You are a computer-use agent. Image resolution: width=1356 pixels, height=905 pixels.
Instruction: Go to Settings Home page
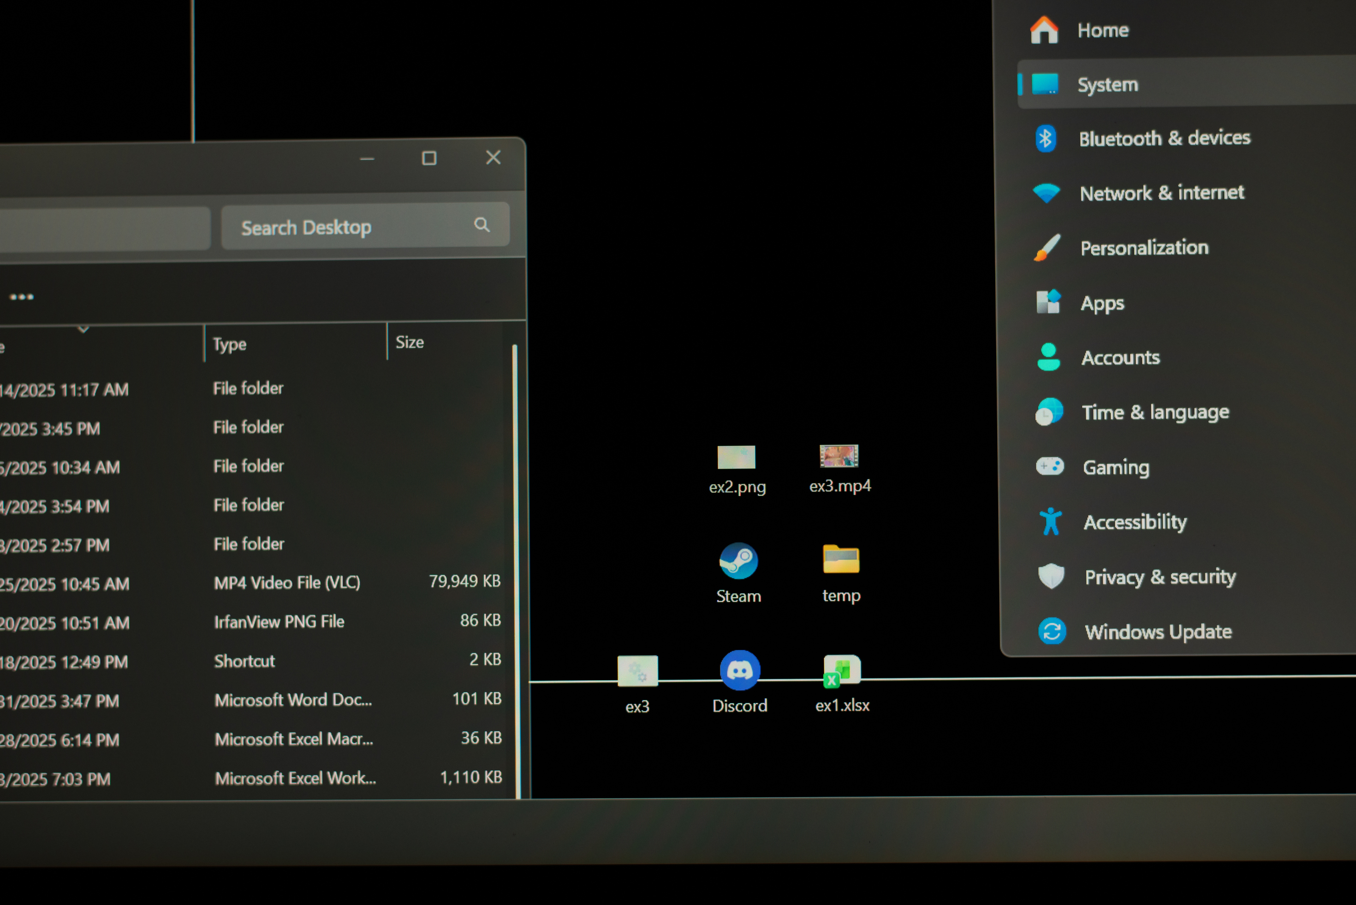(x=1102, y=31)
